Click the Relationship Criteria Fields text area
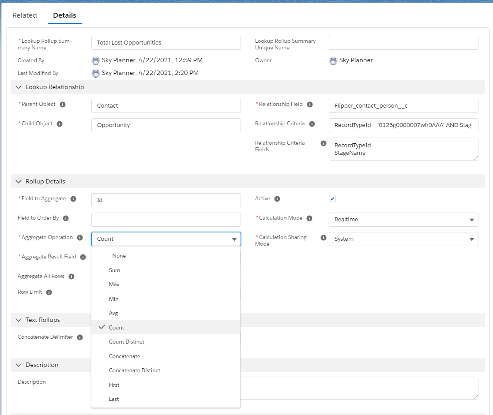This screenshot has height=415, width=493. (x=403, y=149)
